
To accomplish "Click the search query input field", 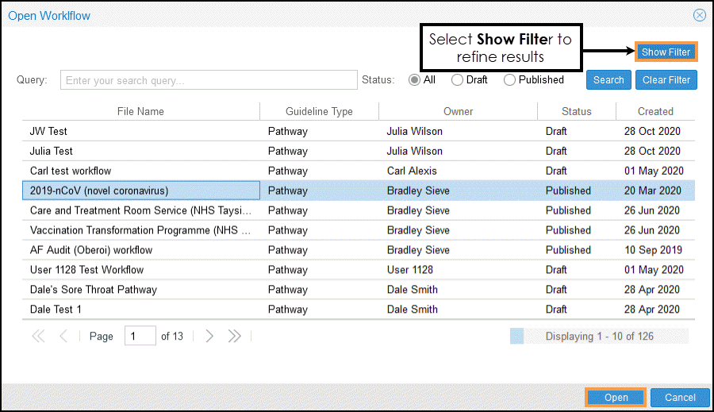I will (209, 80).
